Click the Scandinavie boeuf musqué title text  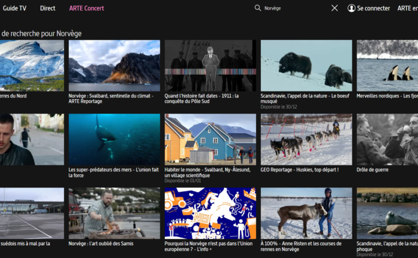coord(306,98)
